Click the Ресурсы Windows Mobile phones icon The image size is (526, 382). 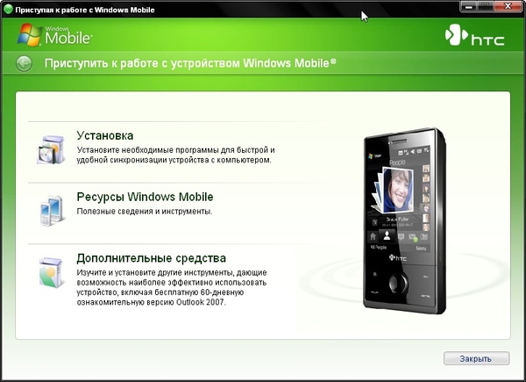(51, 211)
